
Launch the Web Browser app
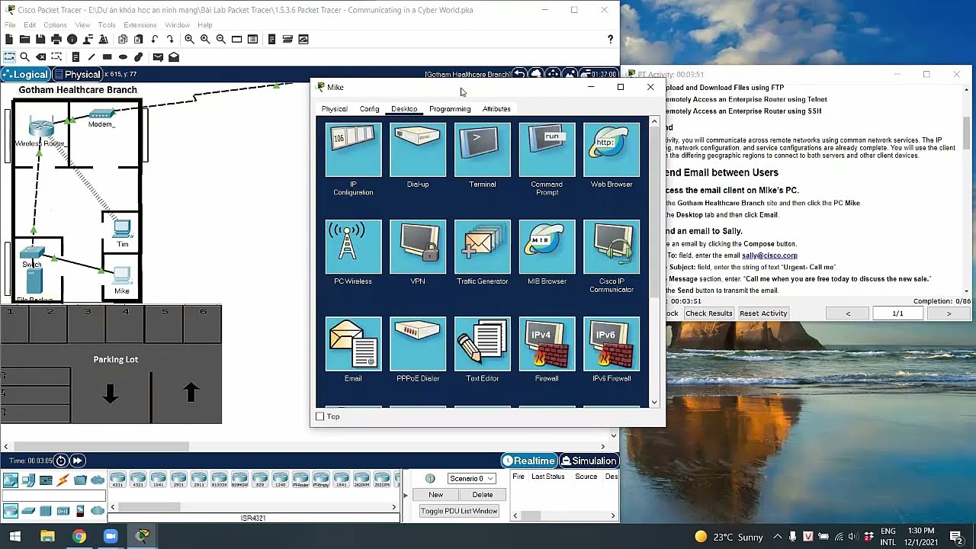click(x=612, y=151)
